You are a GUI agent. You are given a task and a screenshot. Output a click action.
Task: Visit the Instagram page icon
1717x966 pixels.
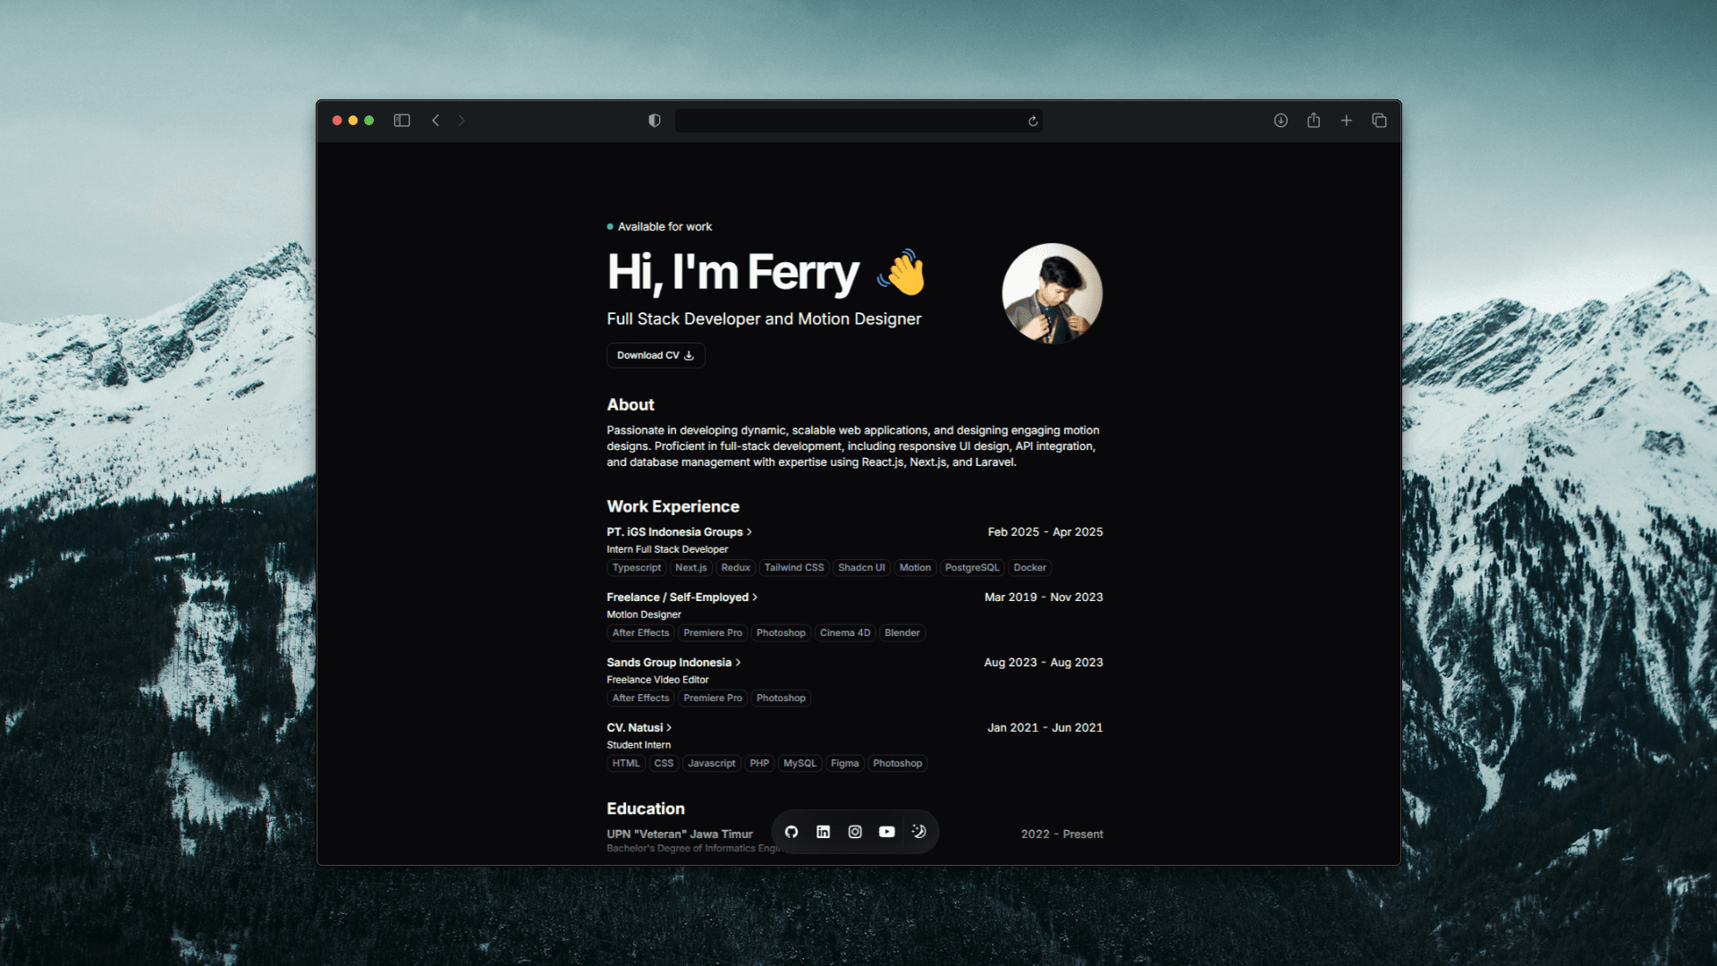(x=855, y=832)
